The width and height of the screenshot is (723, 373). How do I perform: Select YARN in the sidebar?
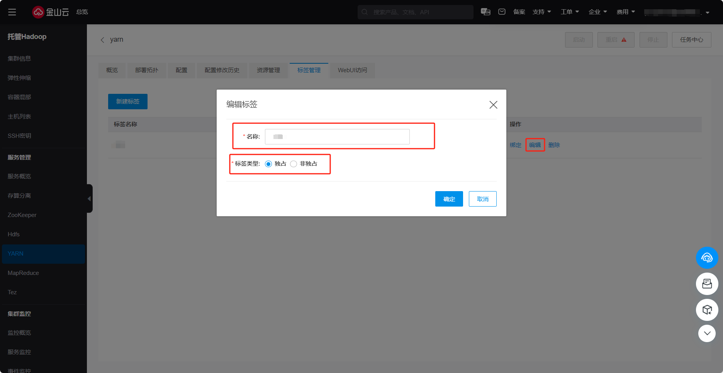coord(43,254)
